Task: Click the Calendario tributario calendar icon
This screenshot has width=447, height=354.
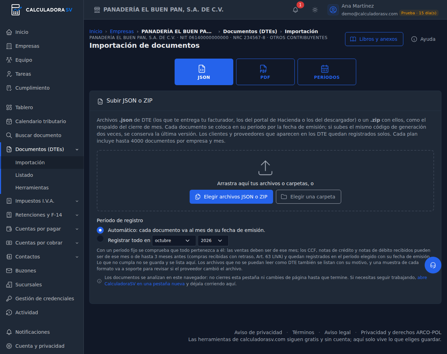Action: pos(9,121)
